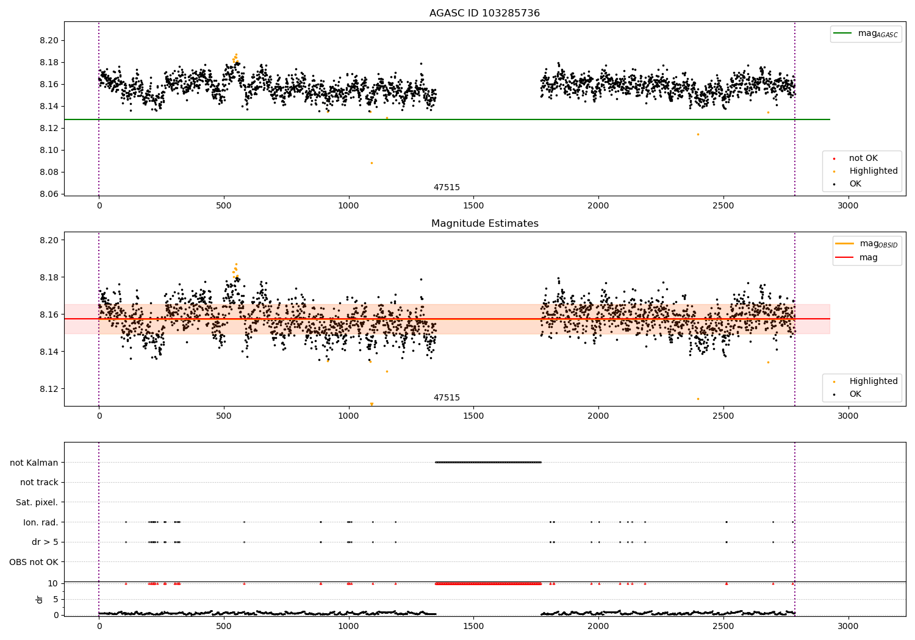Click the 'not Kalman' black marker band
The image size is (915, 640).
tap(488, 462)
